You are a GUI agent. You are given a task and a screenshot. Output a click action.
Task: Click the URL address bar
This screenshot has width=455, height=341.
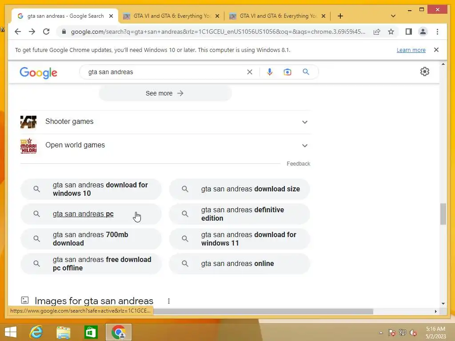(x=218, y=32)
